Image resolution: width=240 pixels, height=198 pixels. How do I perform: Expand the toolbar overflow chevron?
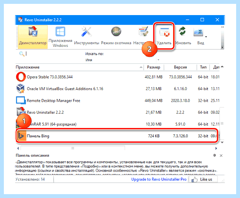click(x=223, y=47)
